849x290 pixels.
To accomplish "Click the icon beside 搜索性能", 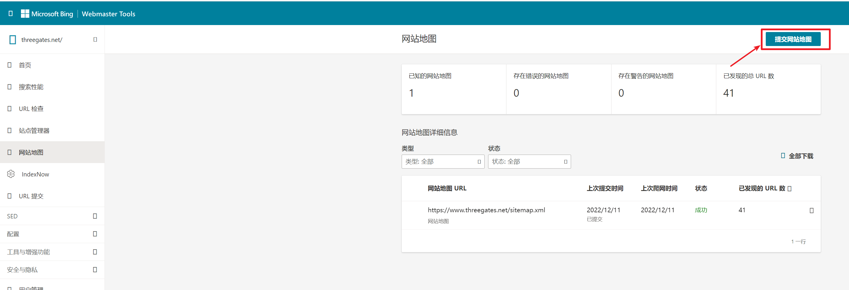I will pos(10,87).
